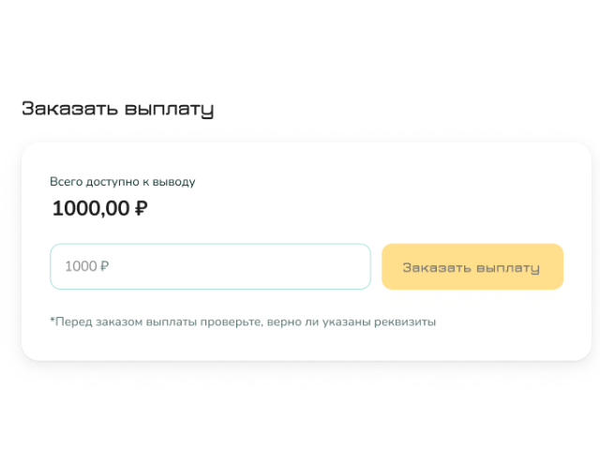600x450 pixels.
Task: Click the ruble sign in the balance
Action: tap(142, 208)
